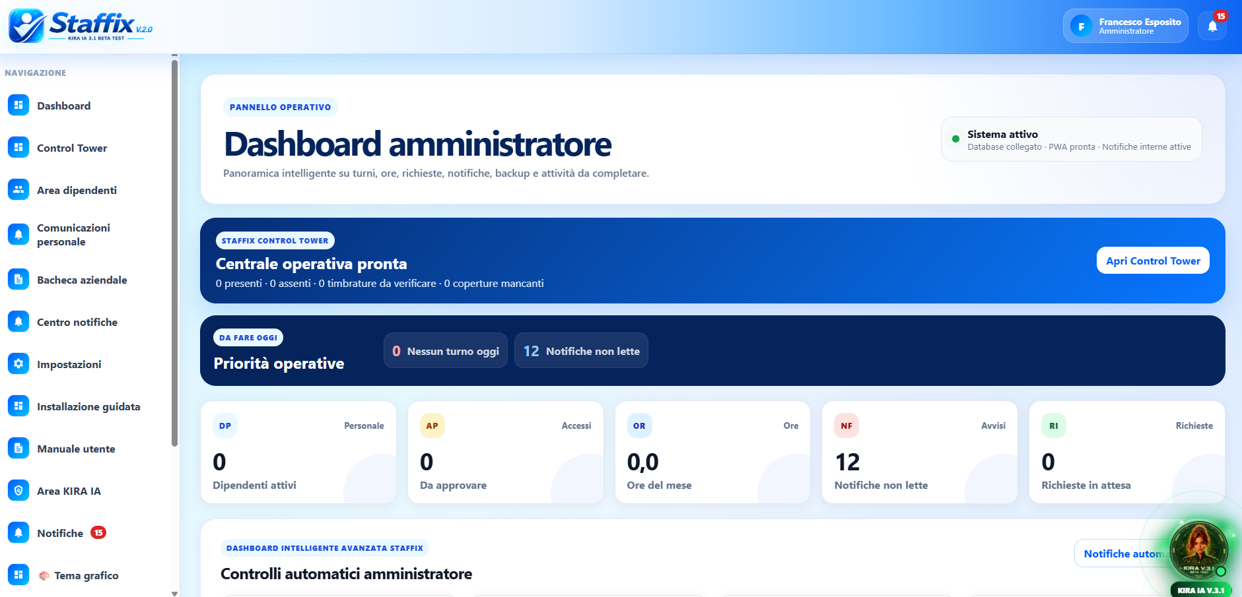This screenshot has height=597, width=1242.
Task: Open the Ore del mese card
Action: pos(712,453)
